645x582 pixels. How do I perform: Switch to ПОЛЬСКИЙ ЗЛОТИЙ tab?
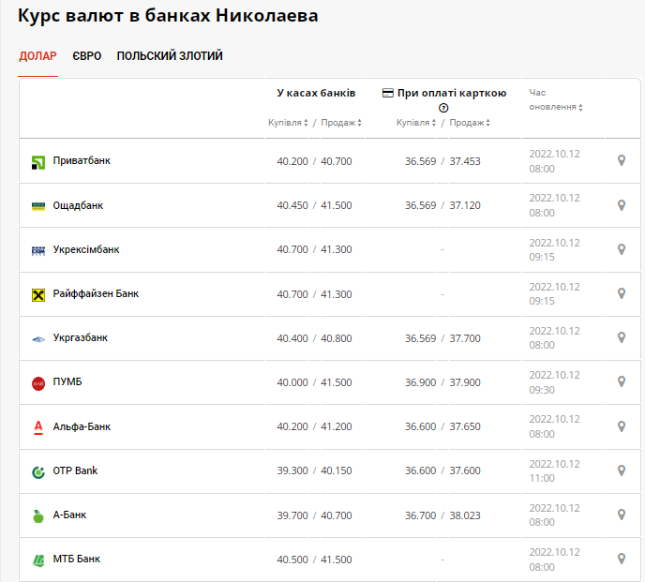point(170,55)
